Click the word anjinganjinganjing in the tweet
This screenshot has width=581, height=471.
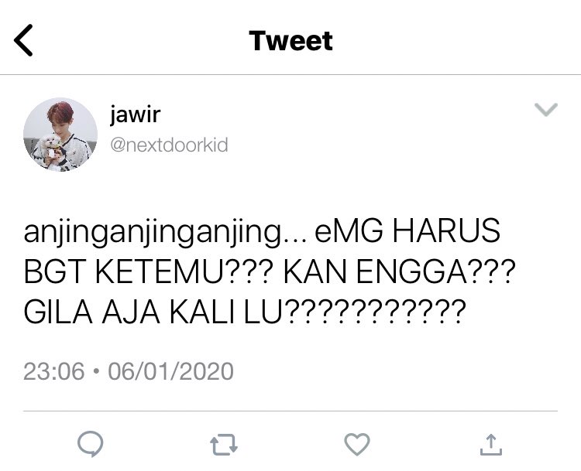click(153, 232)
